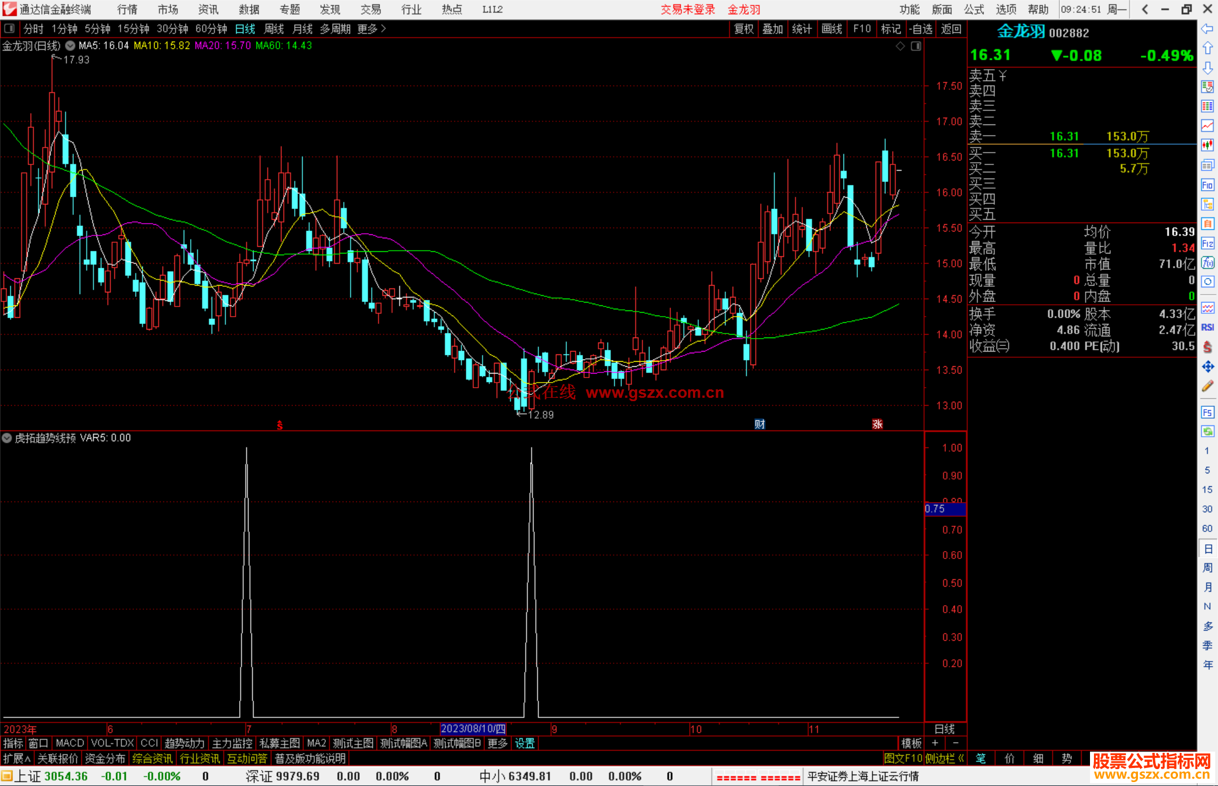Open the trend line chart sidebar icon
Viewport: 1218px width, 786px height.
[1207, 126]
